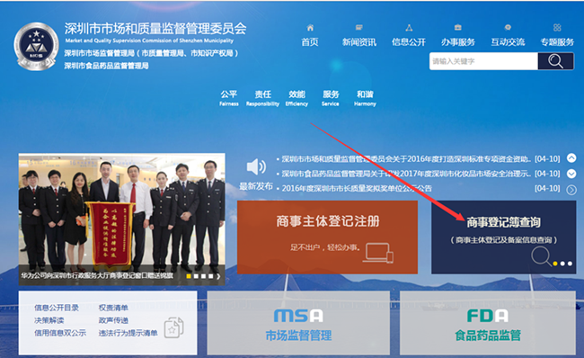Click the 深圳市食品药品监督管理局 header text
The image size is (584, 358).
[107, 66]
